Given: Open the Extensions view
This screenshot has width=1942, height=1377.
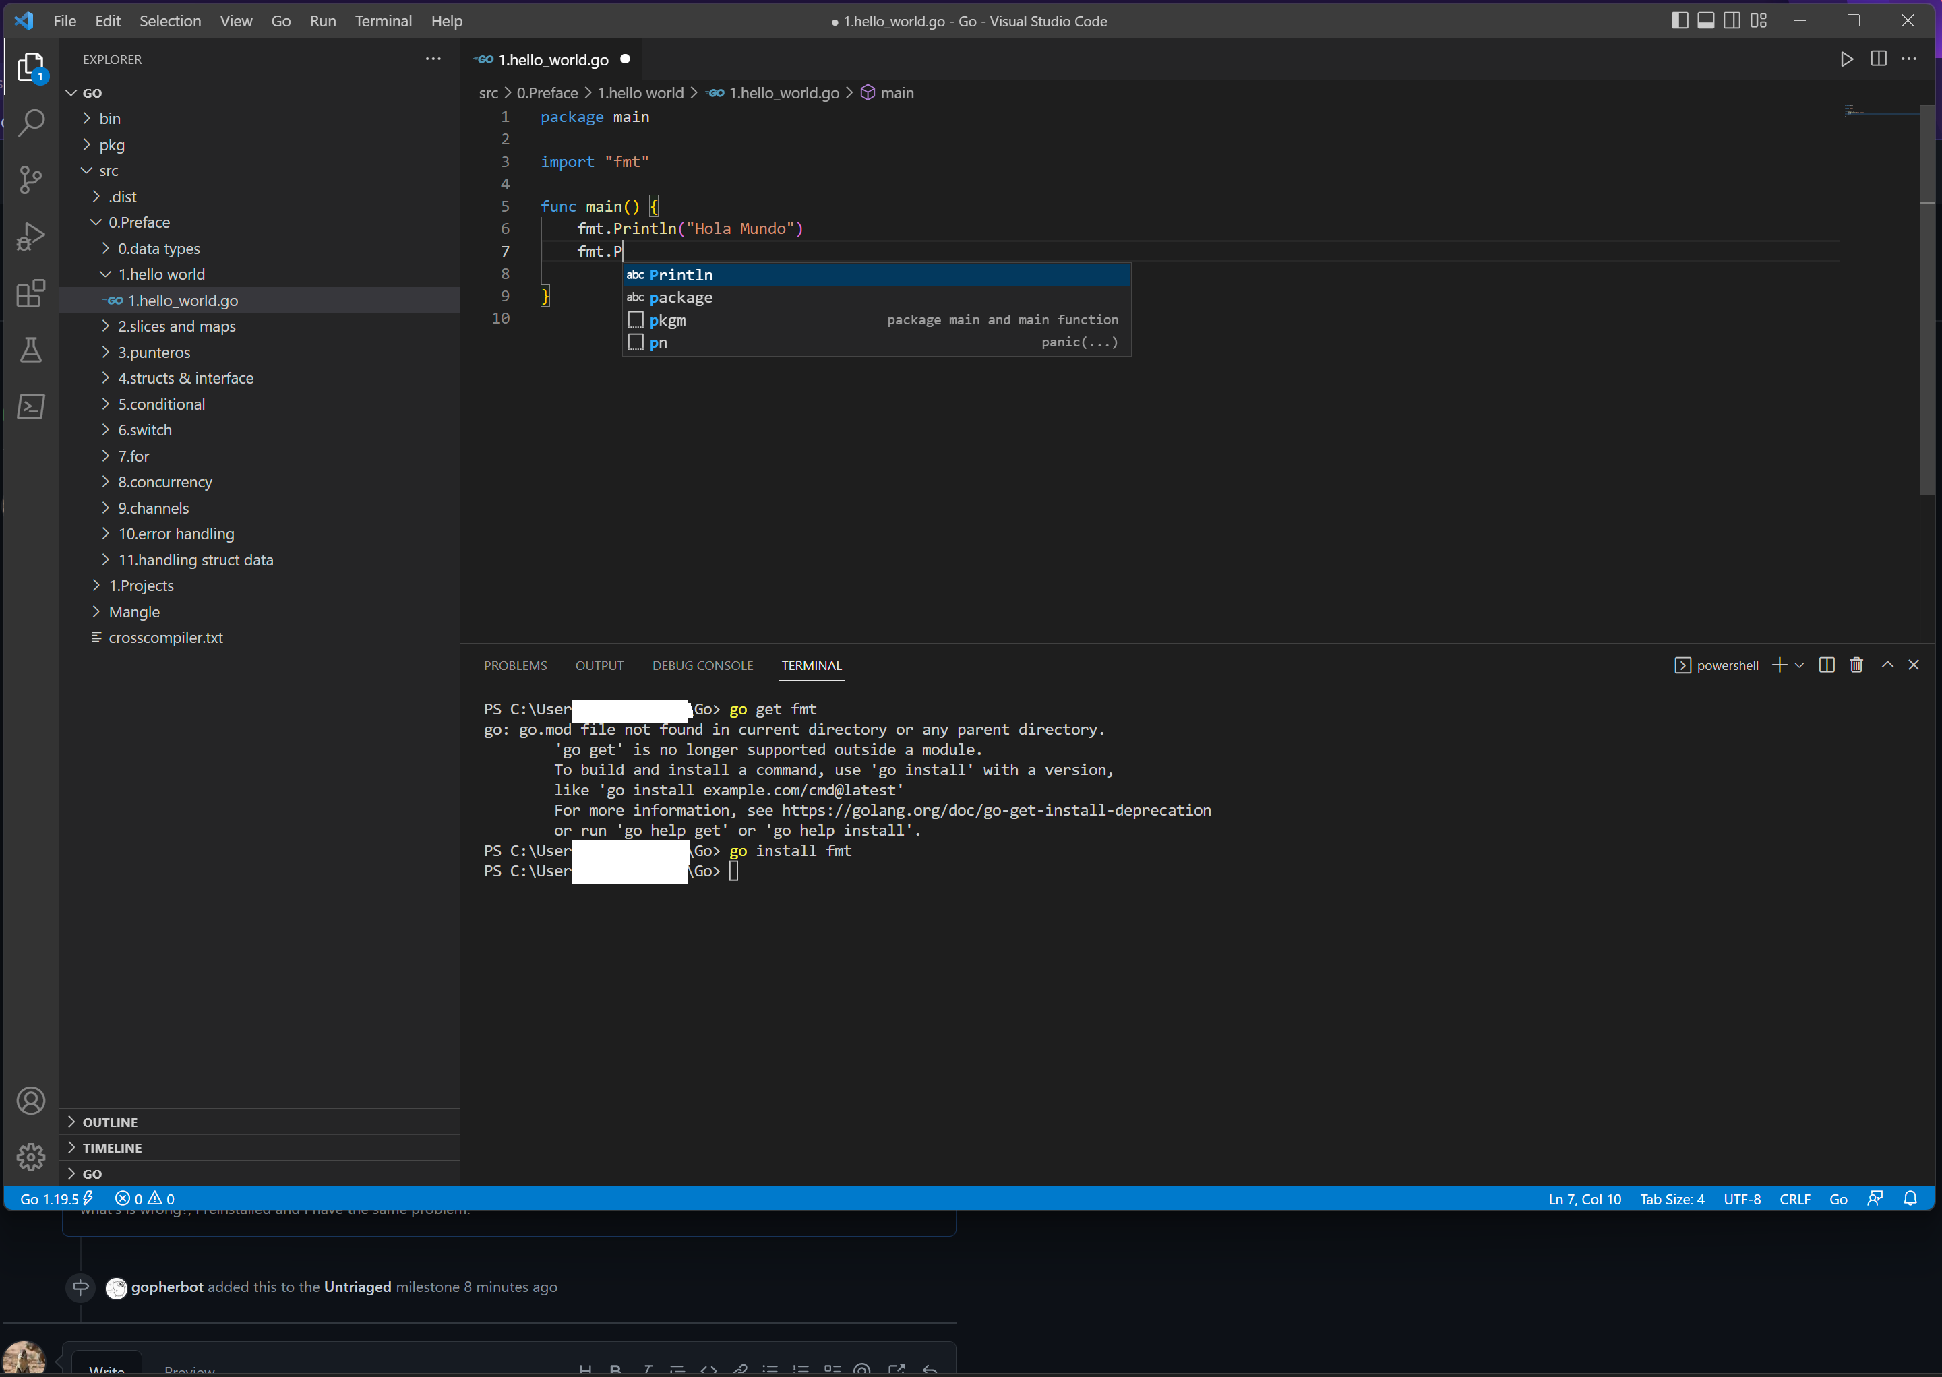Looking at the screenshot, I should 32,295.
